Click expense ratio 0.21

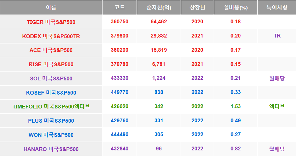[x=236, y=78]
